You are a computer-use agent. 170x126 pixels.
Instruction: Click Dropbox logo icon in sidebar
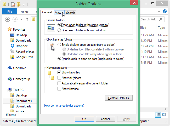12,46
